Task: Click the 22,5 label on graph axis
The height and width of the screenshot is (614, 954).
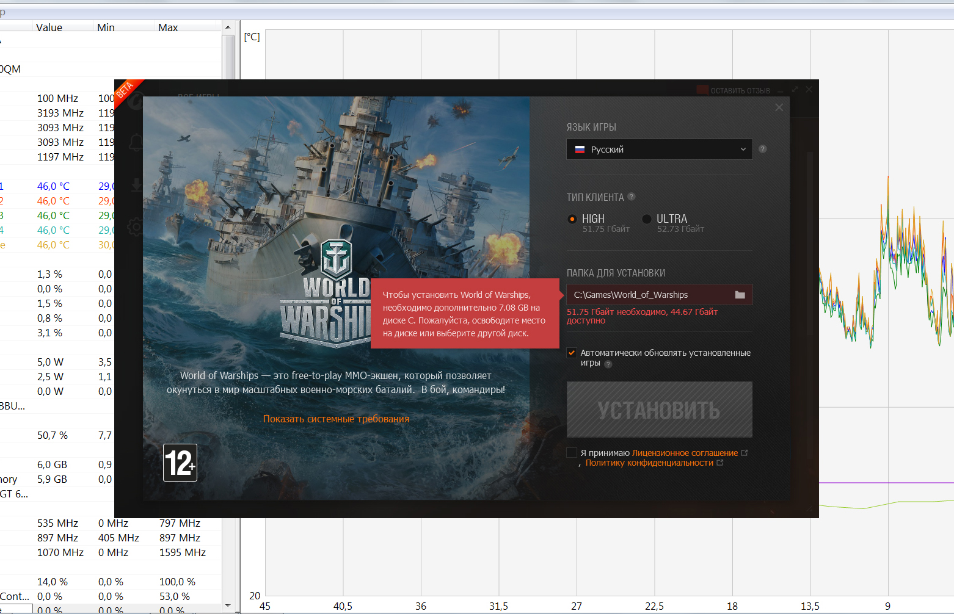Action: pos(654,606)
